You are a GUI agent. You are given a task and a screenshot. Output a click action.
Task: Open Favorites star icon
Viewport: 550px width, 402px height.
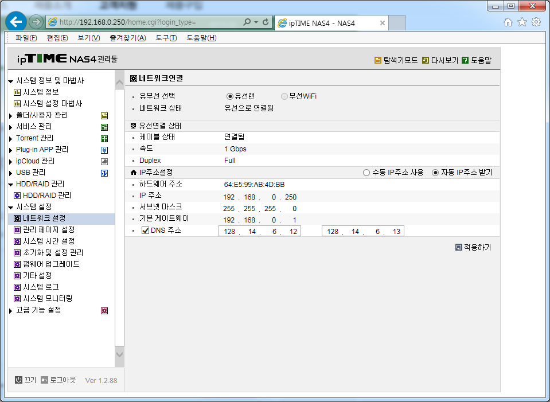[522, 22]
